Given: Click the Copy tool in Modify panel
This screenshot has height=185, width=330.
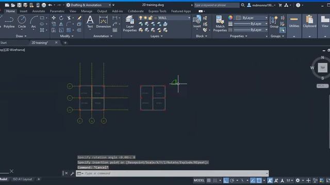Looking at the screenshot, I should click(54, 24).
